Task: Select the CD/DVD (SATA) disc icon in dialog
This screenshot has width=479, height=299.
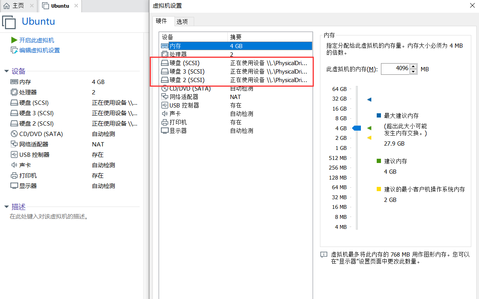Action: [165, 89]
